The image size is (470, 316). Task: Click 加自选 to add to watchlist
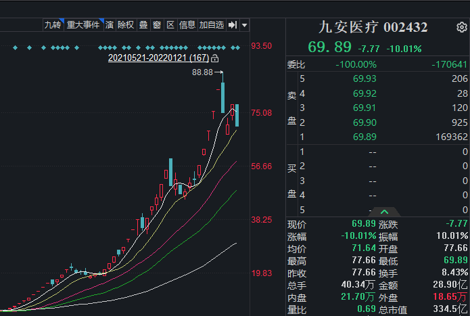coord(212,25)
